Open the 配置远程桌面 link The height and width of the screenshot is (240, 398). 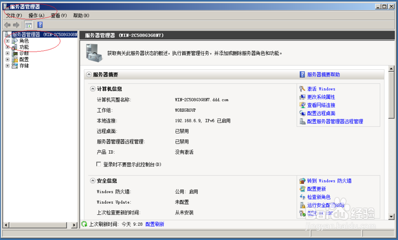click(321, 113)
